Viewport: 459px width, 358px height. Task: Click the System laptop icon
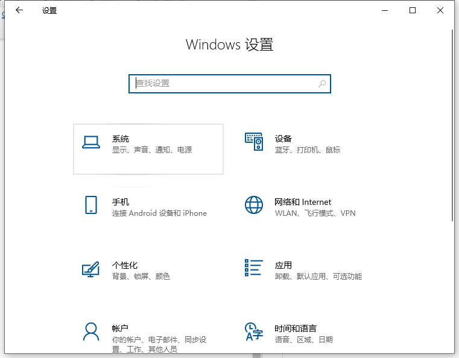pyautogui.click(x=90, y=142)
